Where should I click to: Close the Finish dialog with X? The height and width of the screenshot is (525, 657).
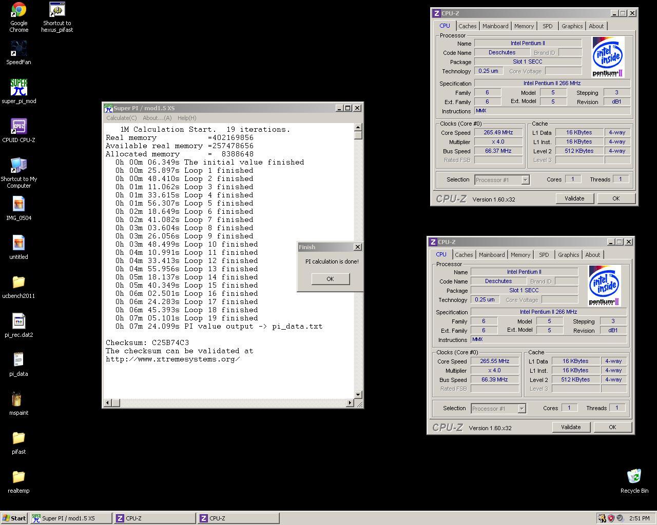pos(358,247)
